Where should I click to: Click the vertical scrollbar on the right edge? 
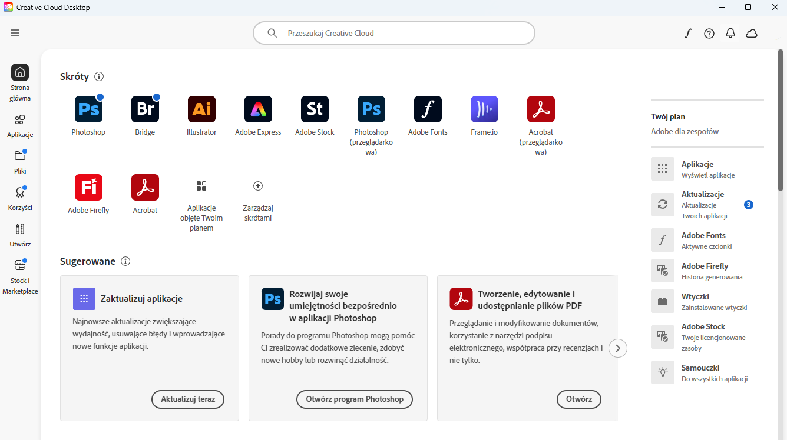781,121
